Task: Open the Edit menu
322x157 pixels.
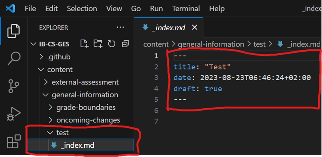Action: 51,9
